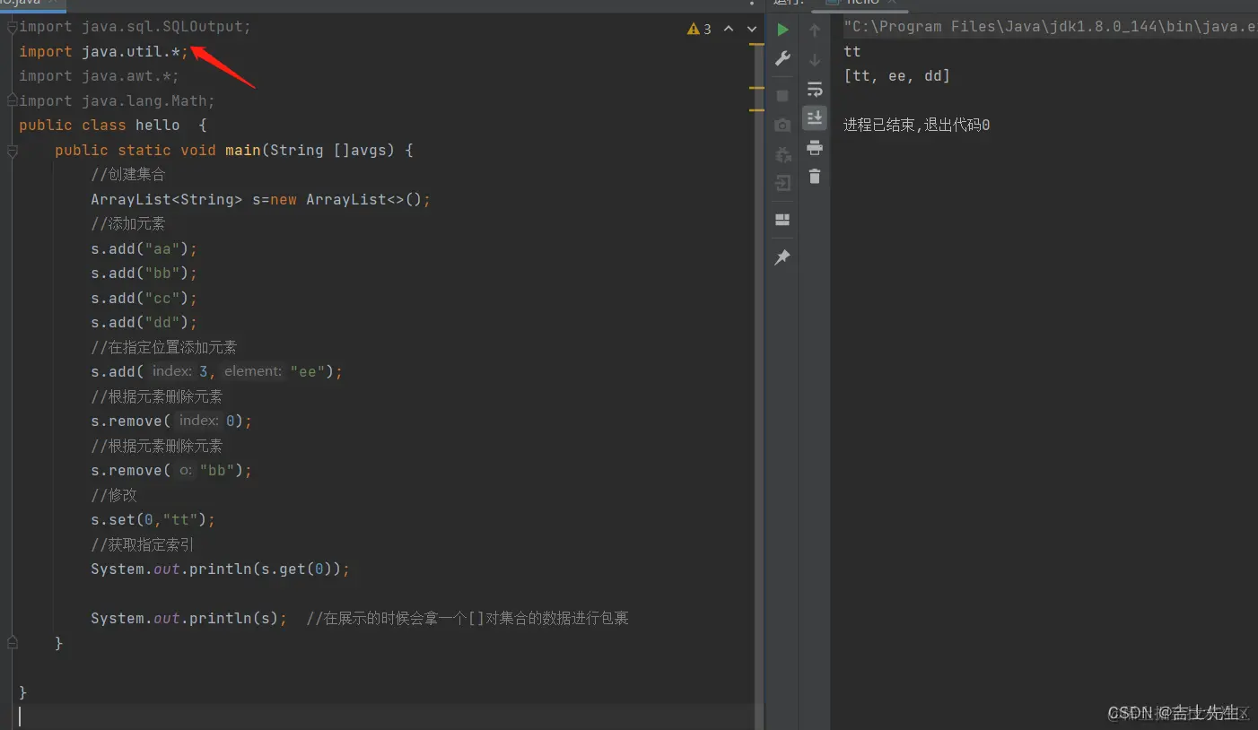Click the //添加元素 comment
The image size is (1258, 730).
(x=128, y=224)
